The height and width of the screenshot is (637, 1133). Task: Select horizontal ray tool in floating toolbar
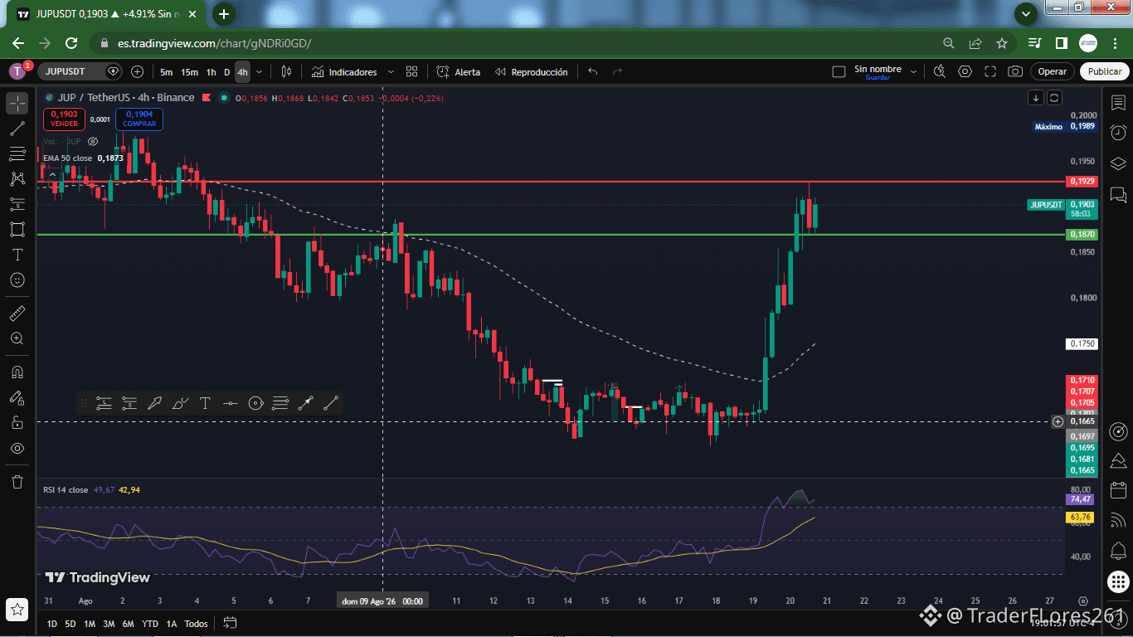tap(231, 403)
